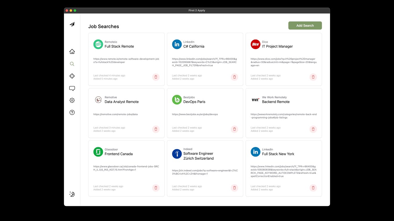Select the "Full Stack Remote" title

(x=119, y=46)
